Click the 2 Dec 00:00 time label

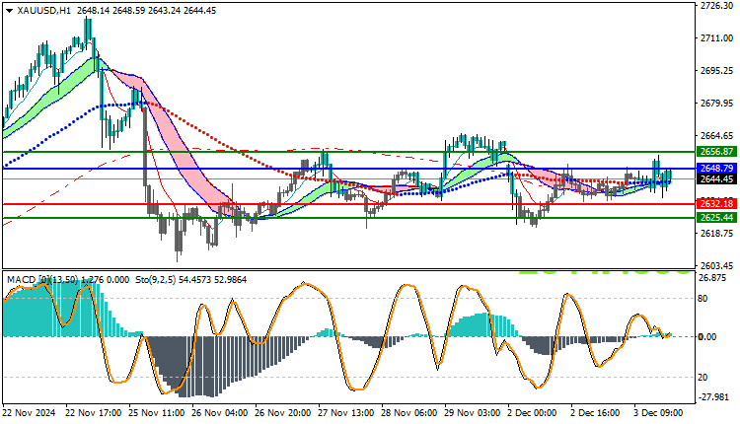pyautogui.click(x=532, y=413)
